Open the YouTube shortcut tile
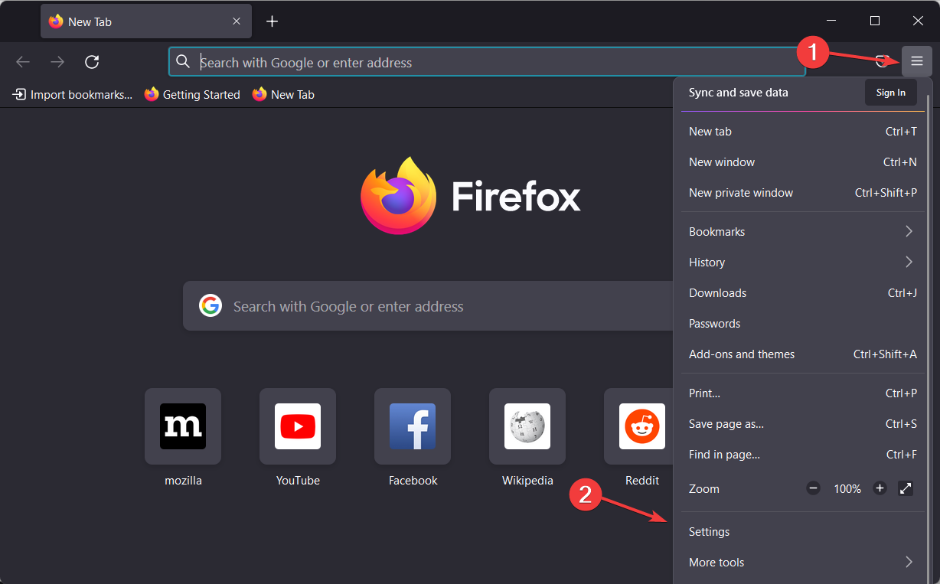 click(297, 426)
